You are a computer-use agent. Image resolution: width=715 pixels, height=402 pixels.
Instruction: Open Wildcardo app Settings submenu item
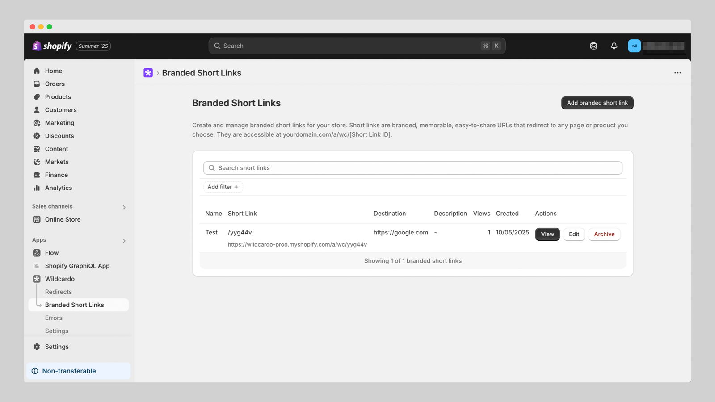coord(57,331)
